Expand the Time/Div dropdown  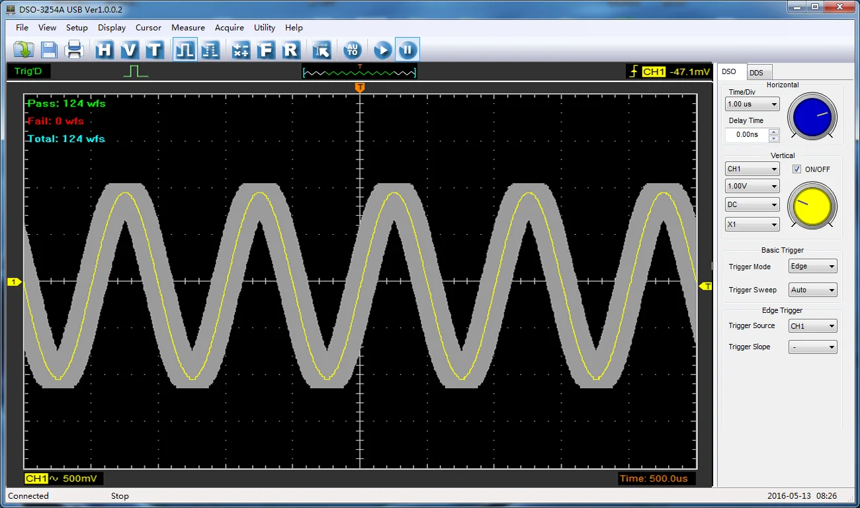point(752,104)
